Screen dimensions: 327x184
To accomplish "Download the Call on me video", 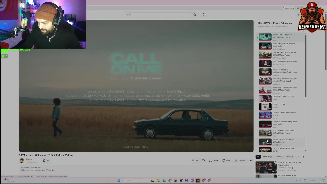I will click(240, 161).
